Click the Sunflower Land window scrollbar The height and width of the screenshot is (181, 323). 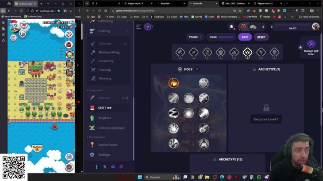click(x=82, y=31)
